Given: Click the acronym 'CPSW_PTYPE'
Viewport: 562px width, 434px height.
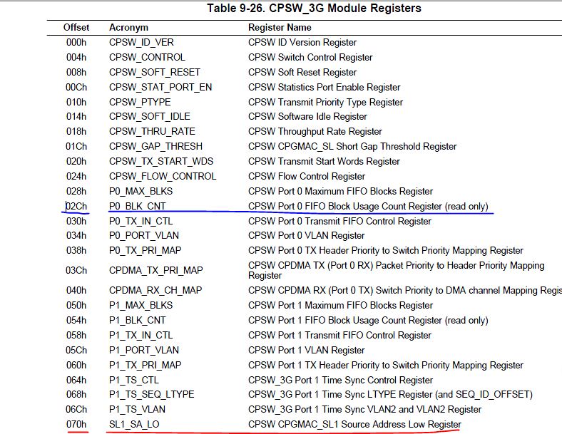Looking at the screenshot, I should pos(140,103).
